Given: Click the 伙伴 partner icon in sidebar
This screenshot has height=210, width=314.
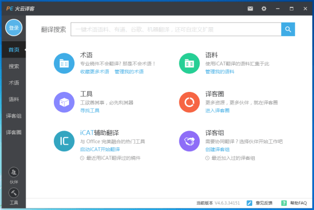Looking at the screenshot, I should [x=14, y=172].
